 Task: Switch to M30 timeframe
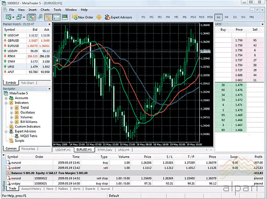point(210,17)
